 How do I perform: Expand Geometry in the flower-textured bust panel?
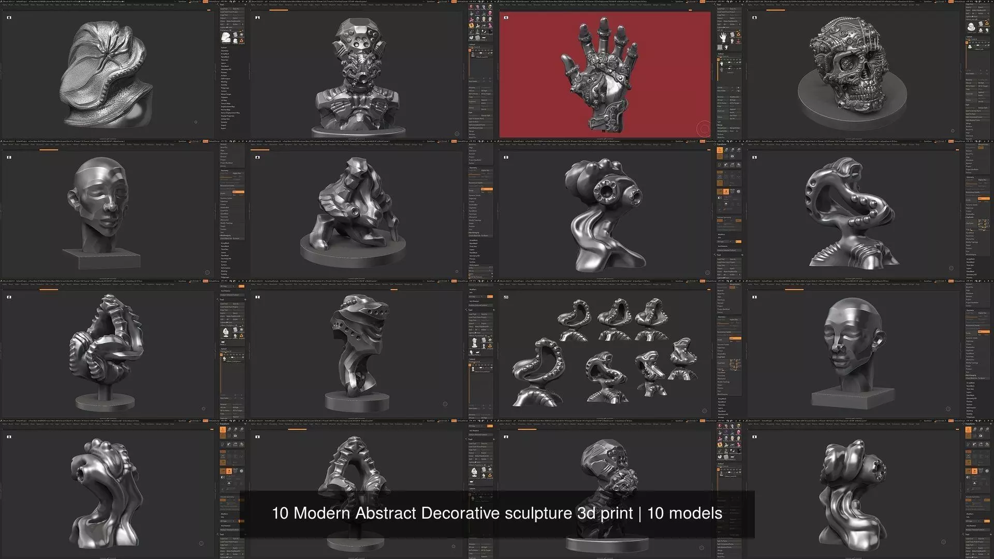click(225, 51)
